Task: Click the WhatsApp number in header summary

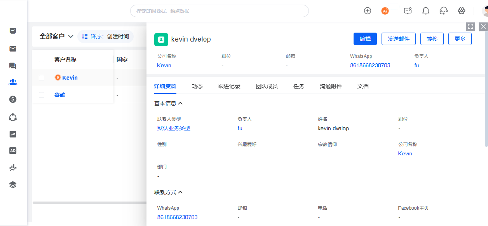Action: click(x=370, y=65)
